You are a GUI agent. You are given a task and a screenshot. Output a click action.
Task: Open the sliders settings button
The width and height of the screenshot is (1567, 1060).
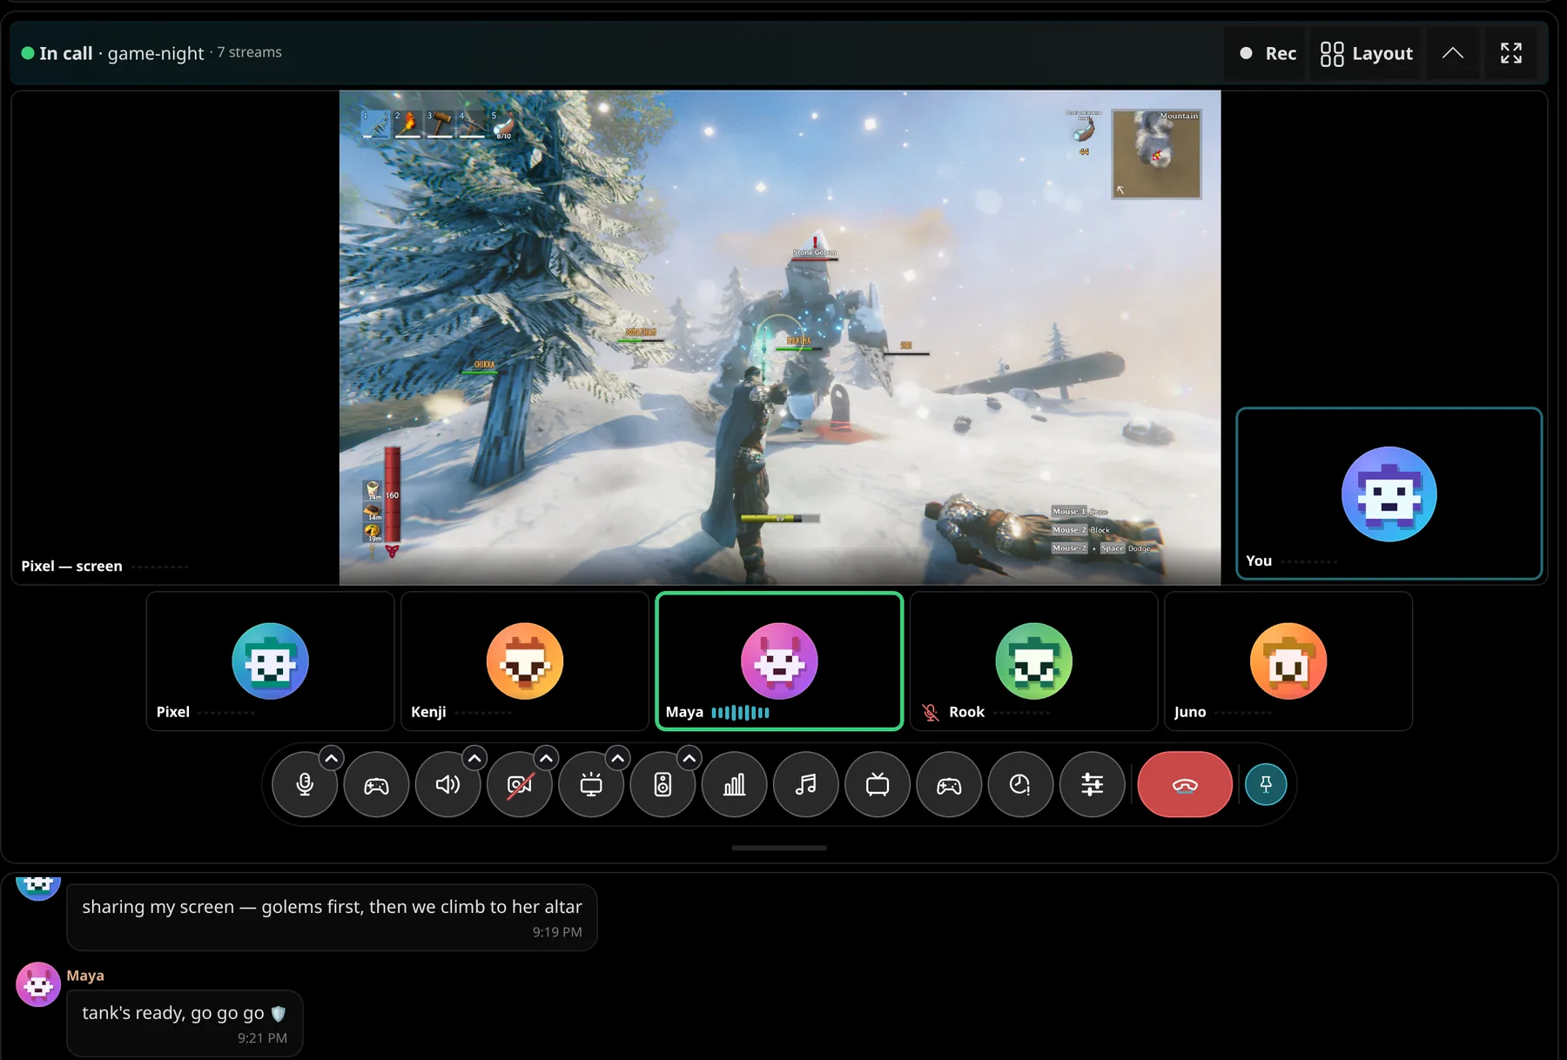(1092, 785)
